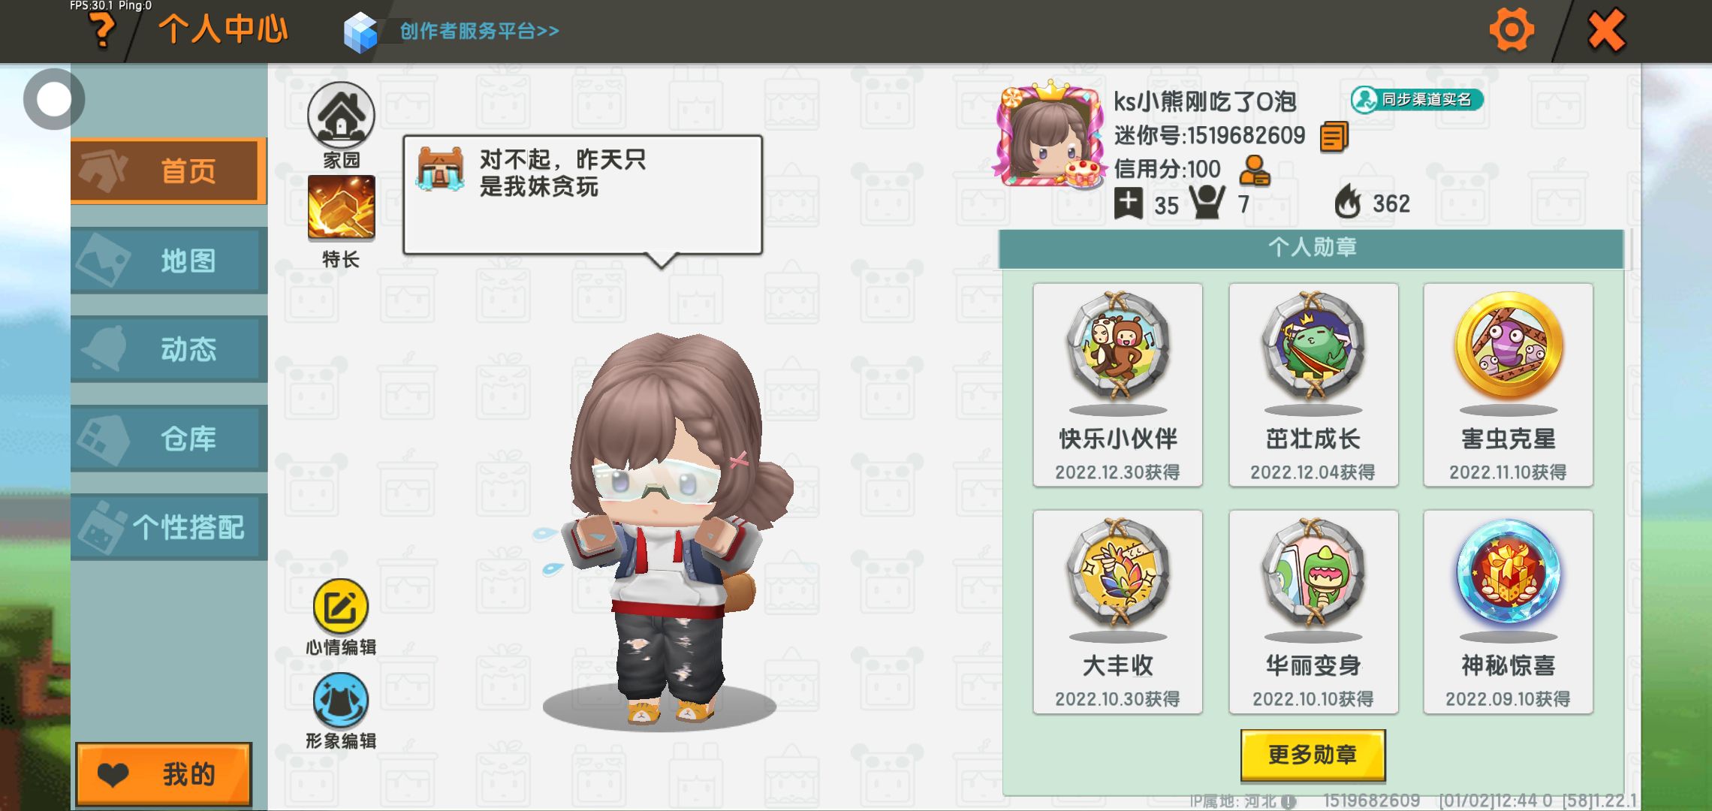Tap the 同步渠道实名 badge

point(1417,99)
